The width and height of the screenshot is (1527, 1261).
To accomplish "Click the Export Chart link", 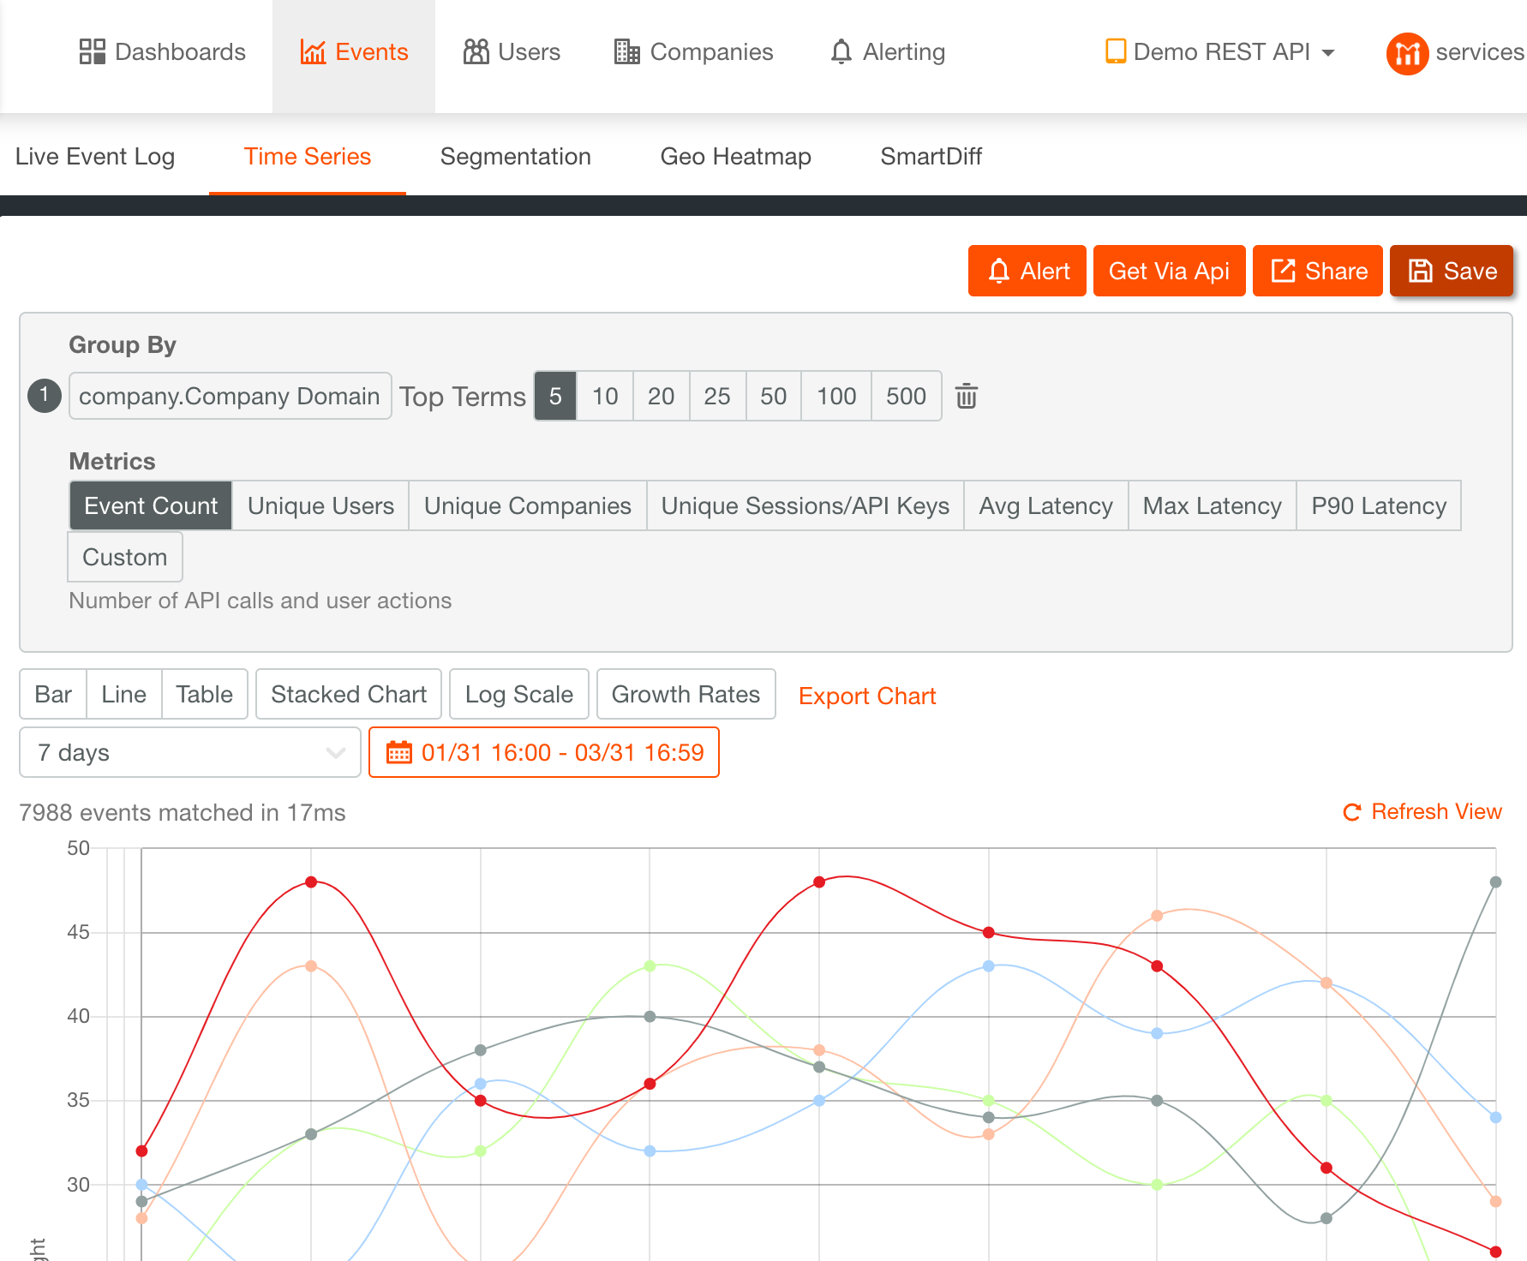I will pyautogui.click(x=866, y=696).
